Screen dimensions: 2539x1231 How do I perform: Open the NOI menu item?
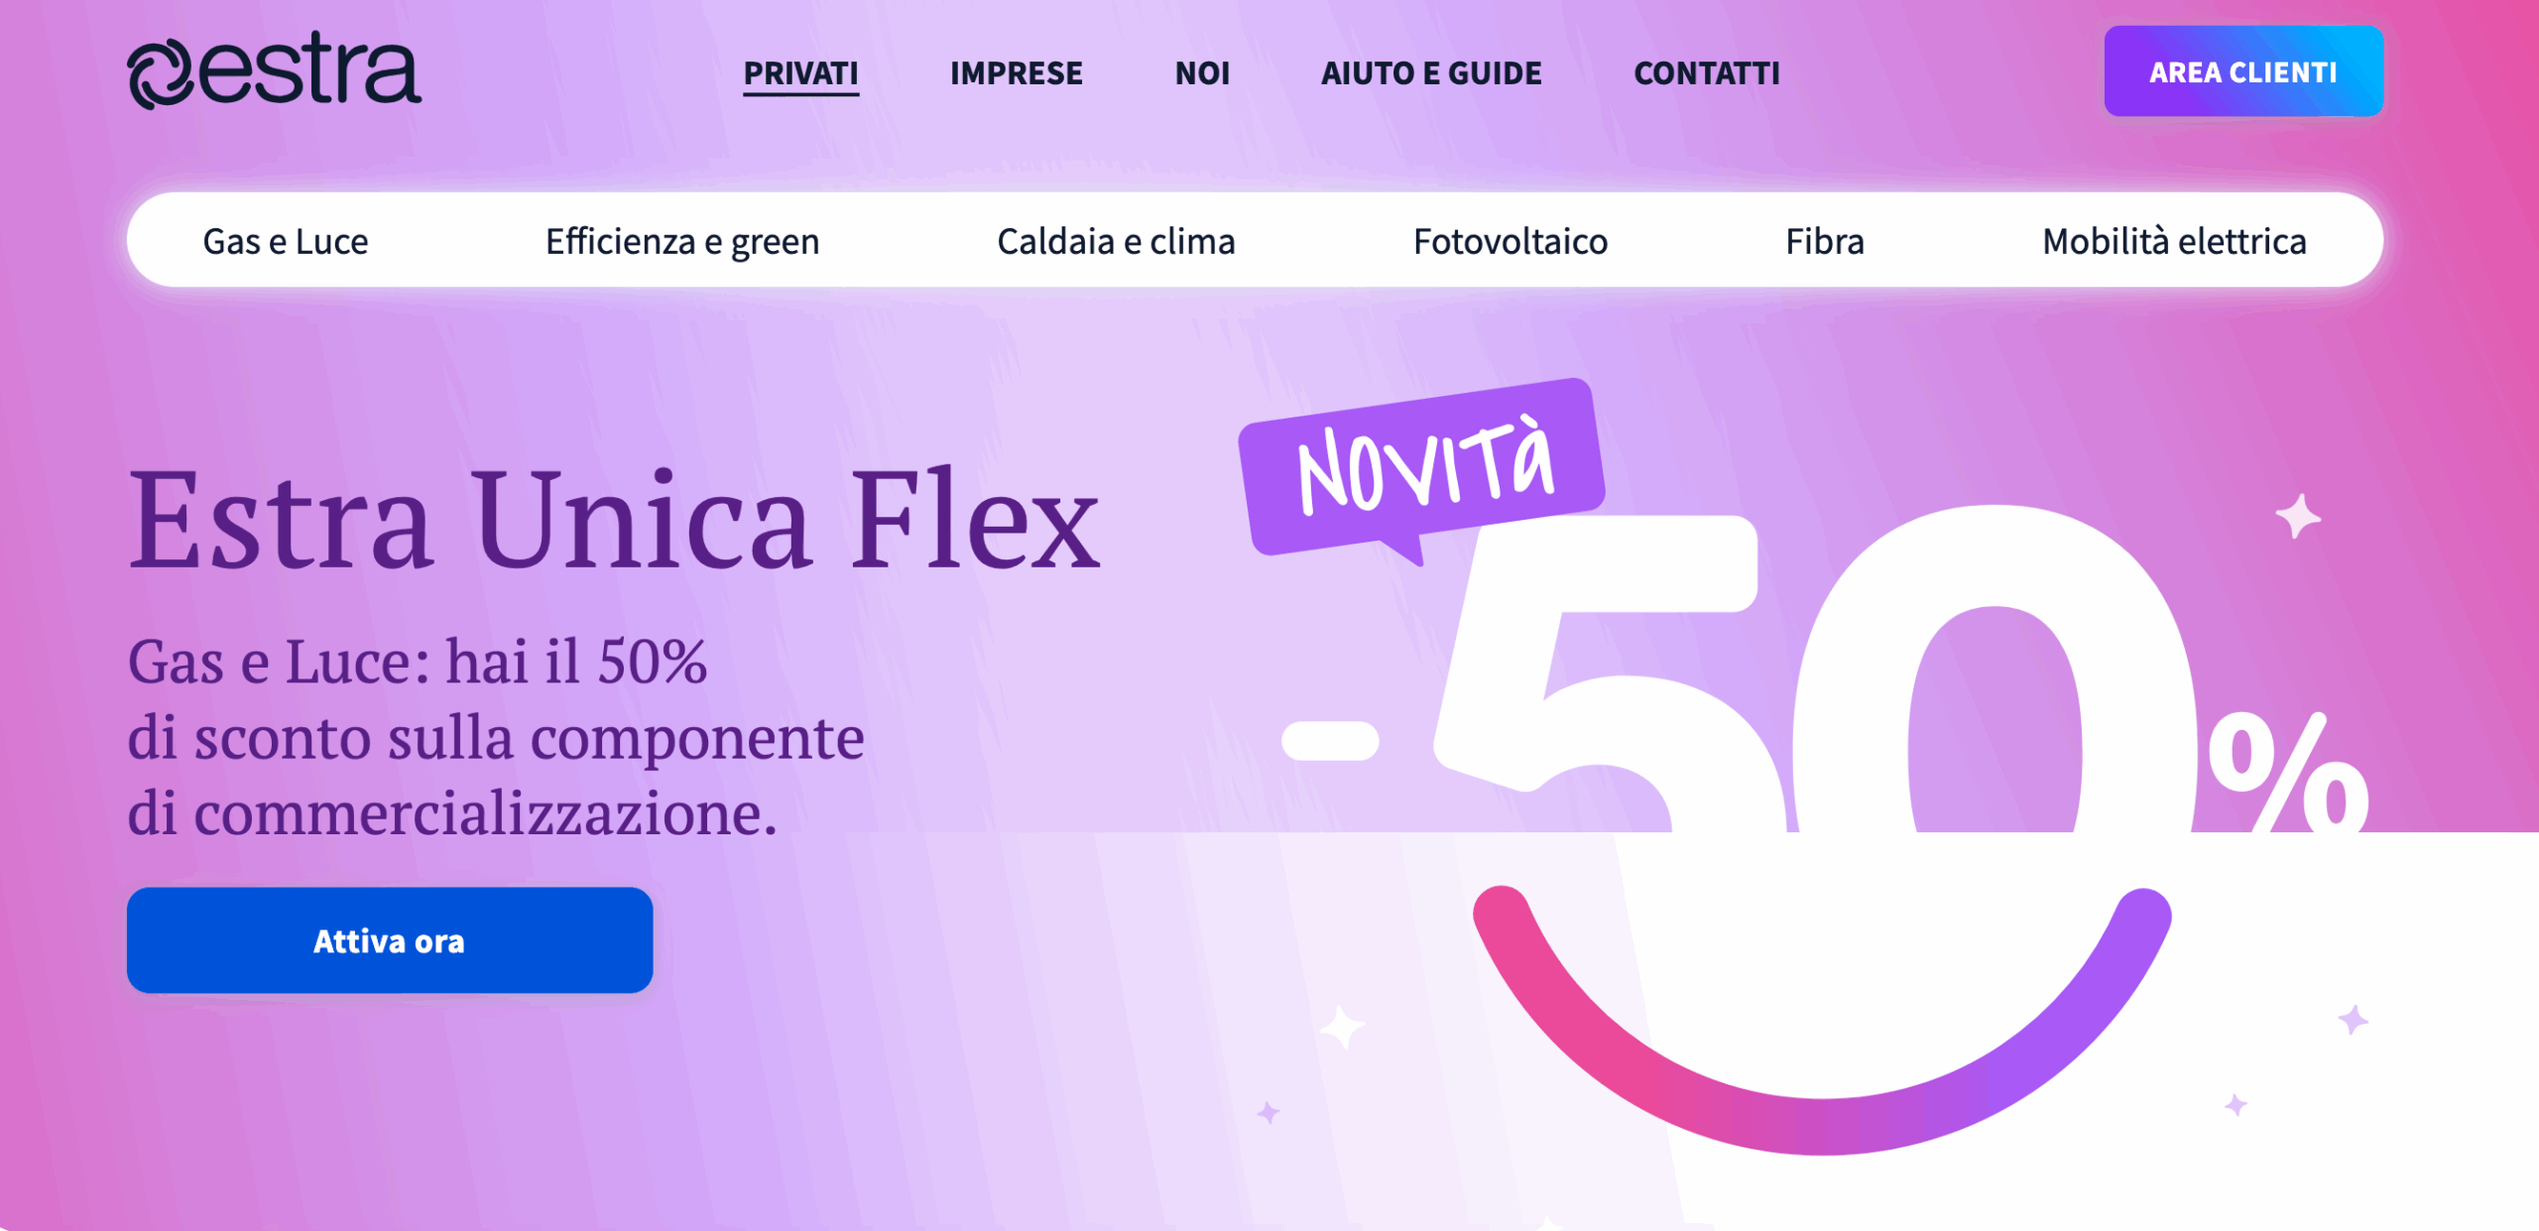(x=1202, y=73)
